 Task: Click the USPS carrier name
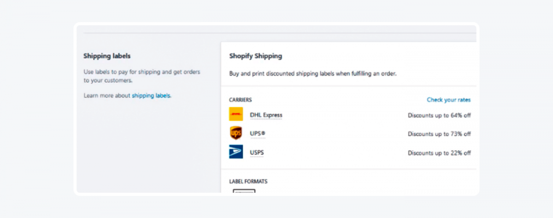pyautogui.click(x=257, y=153)
